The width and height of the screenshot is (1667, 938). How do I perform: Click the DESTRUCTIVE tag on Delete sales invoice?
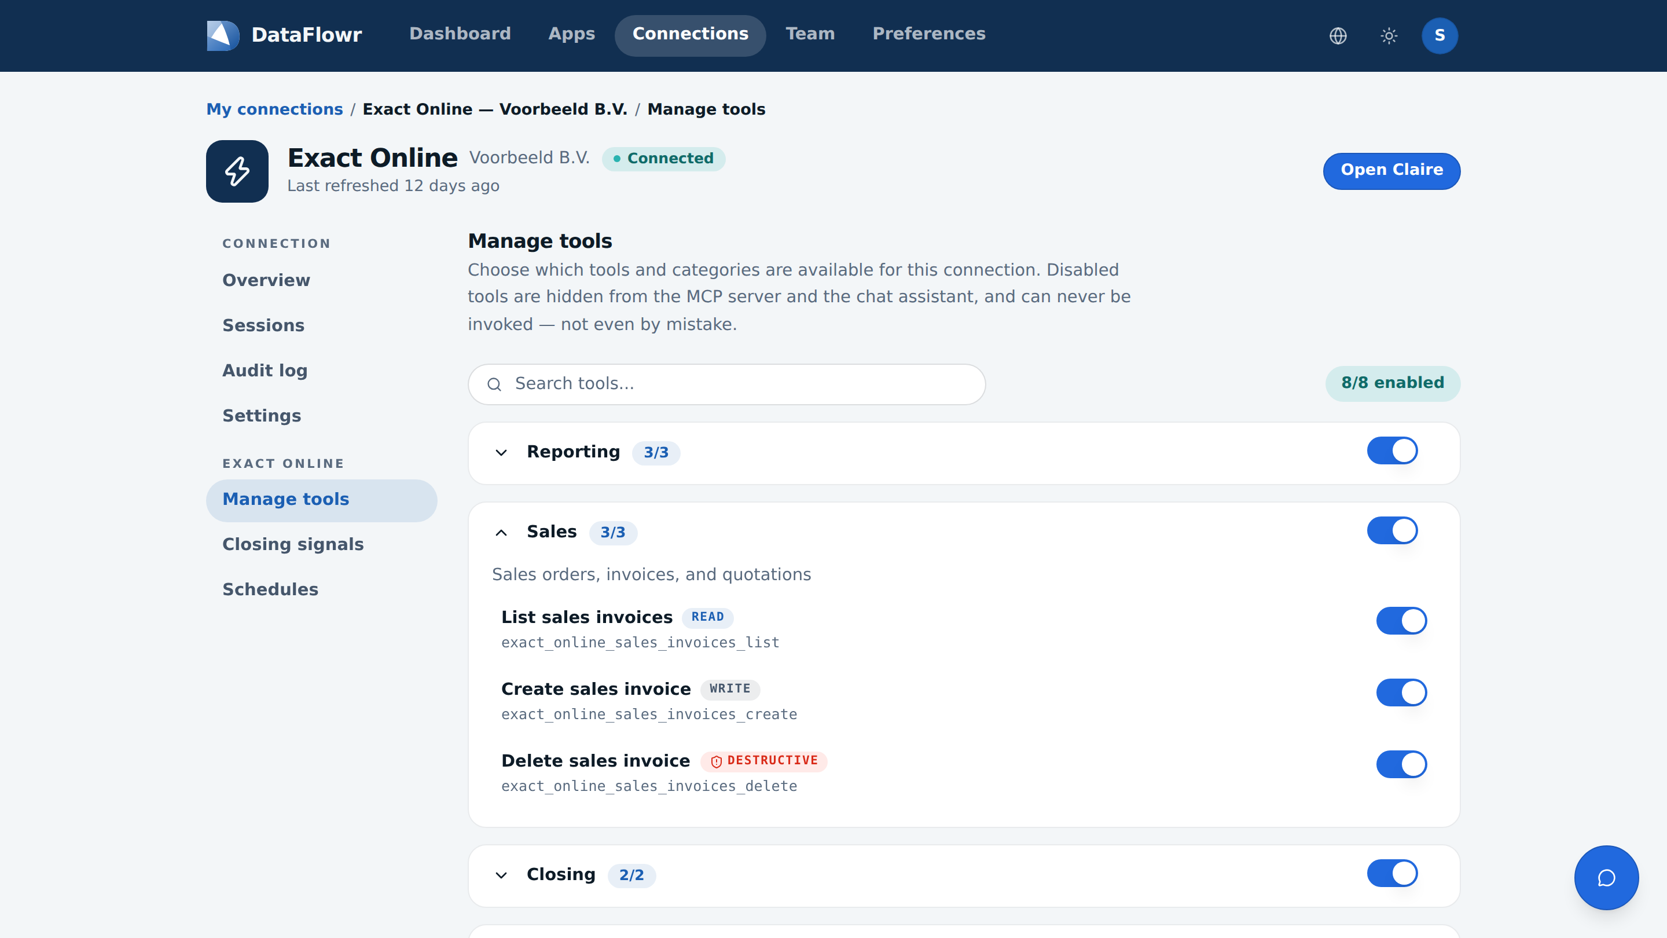[763, 761]
